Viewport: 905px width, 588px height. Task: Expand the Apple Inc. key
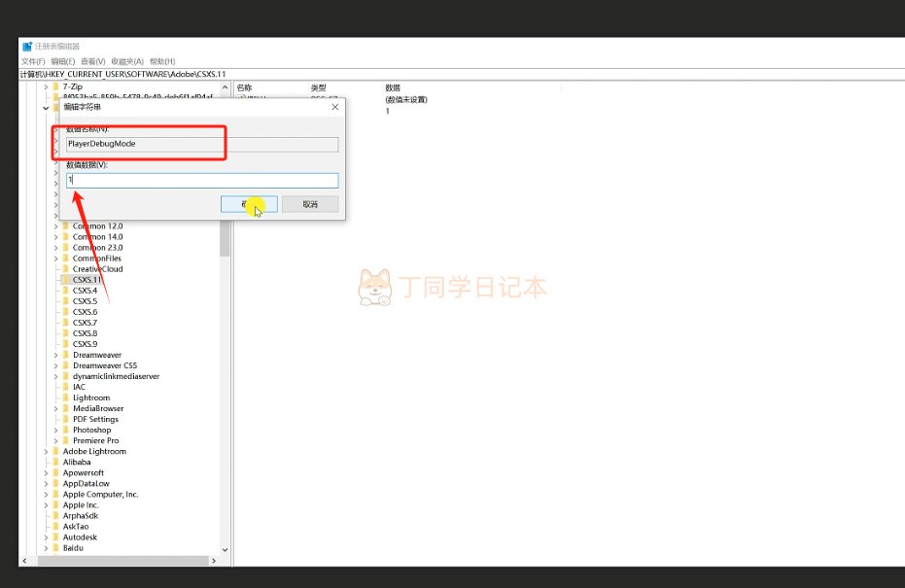pyautogui.click(x=47, y=505)
